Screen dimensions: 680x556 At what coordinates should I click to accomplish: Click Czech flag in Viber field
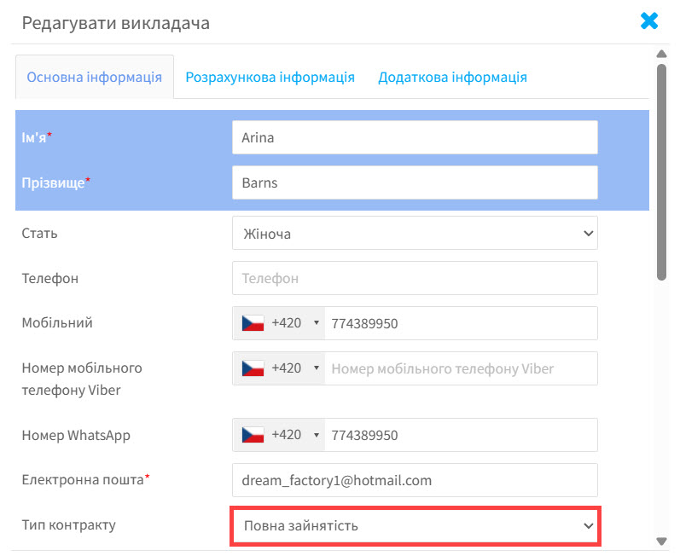click(253, 368)
